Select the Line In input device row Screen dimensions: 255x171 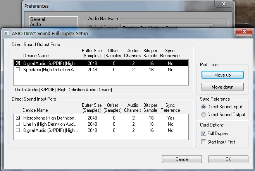pyautogui.click(x=101, y=124)
